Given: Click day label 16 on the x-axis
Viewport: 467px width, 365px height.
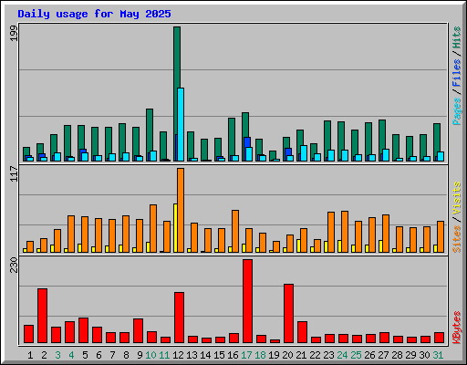Looking at the screenshot, I should [233, 355].
